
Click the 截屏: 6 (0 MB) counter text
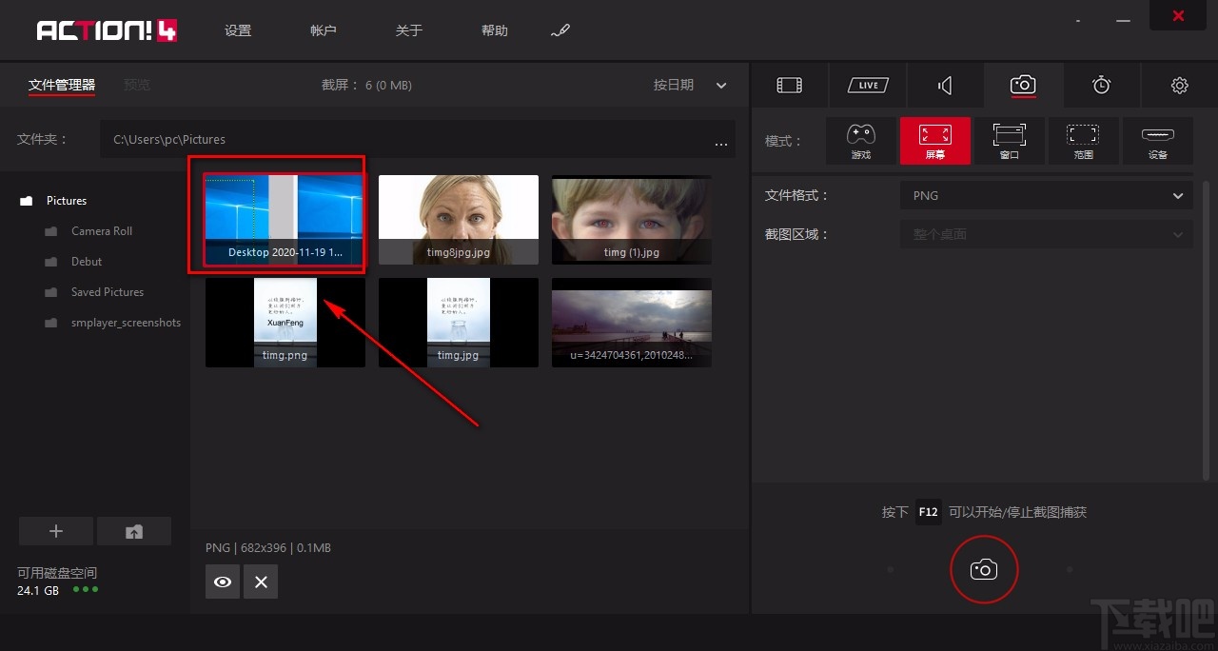pyautogui.click(x=366, y=85)
